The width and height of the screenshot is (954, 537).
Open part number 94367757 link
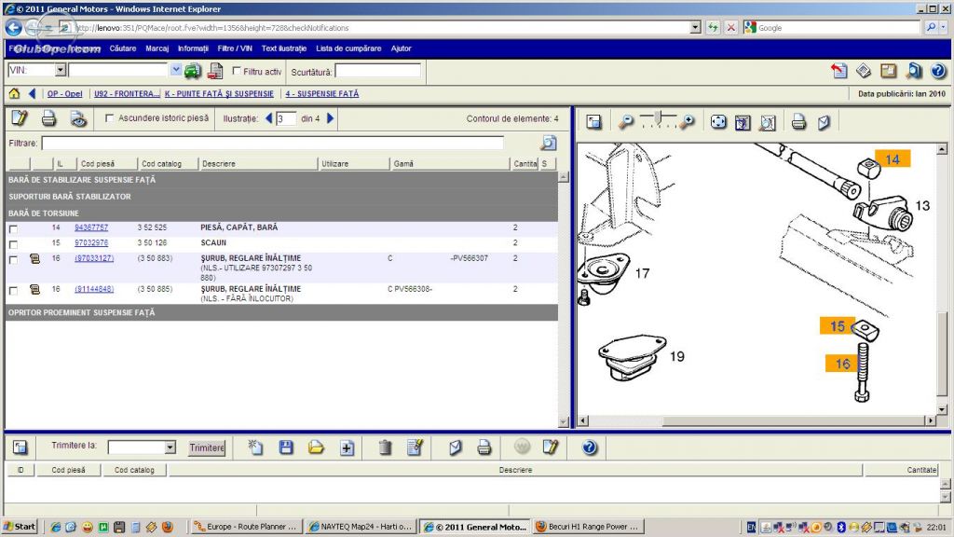tap(91, 227)
